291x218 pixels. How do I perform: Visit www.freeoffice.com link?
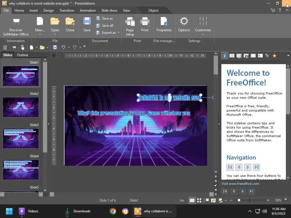pos(240,184)
